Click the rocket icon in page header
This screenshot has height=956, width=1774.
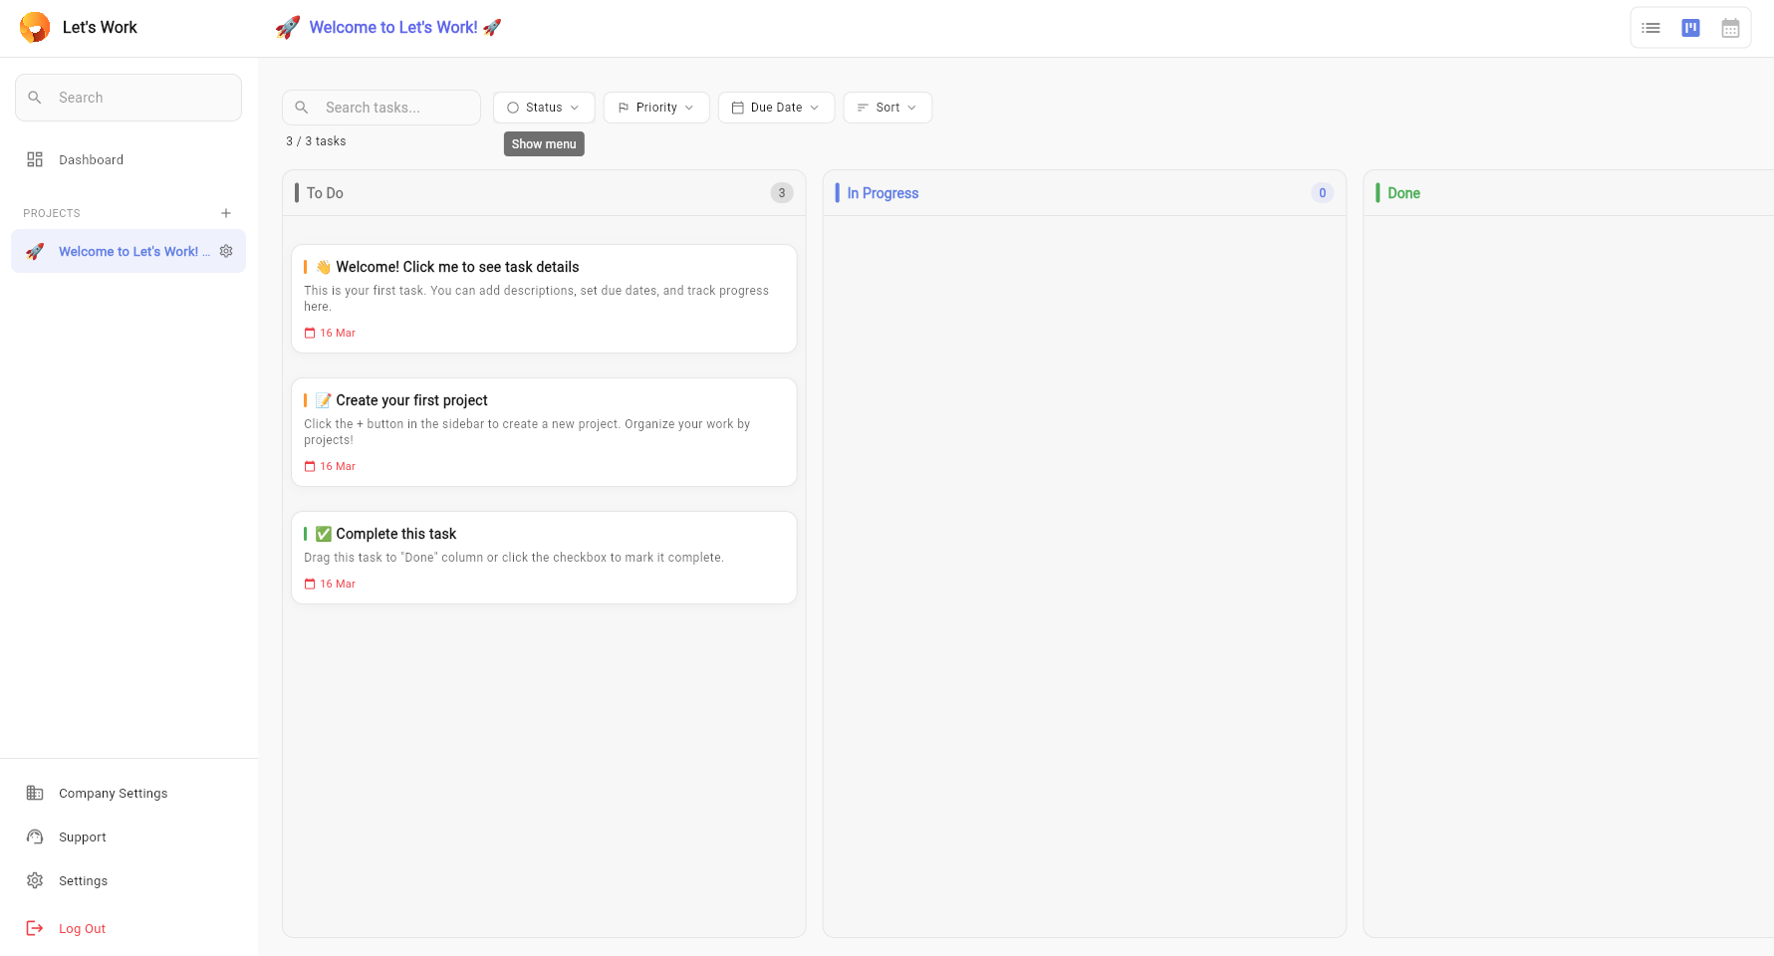(288, 28)
